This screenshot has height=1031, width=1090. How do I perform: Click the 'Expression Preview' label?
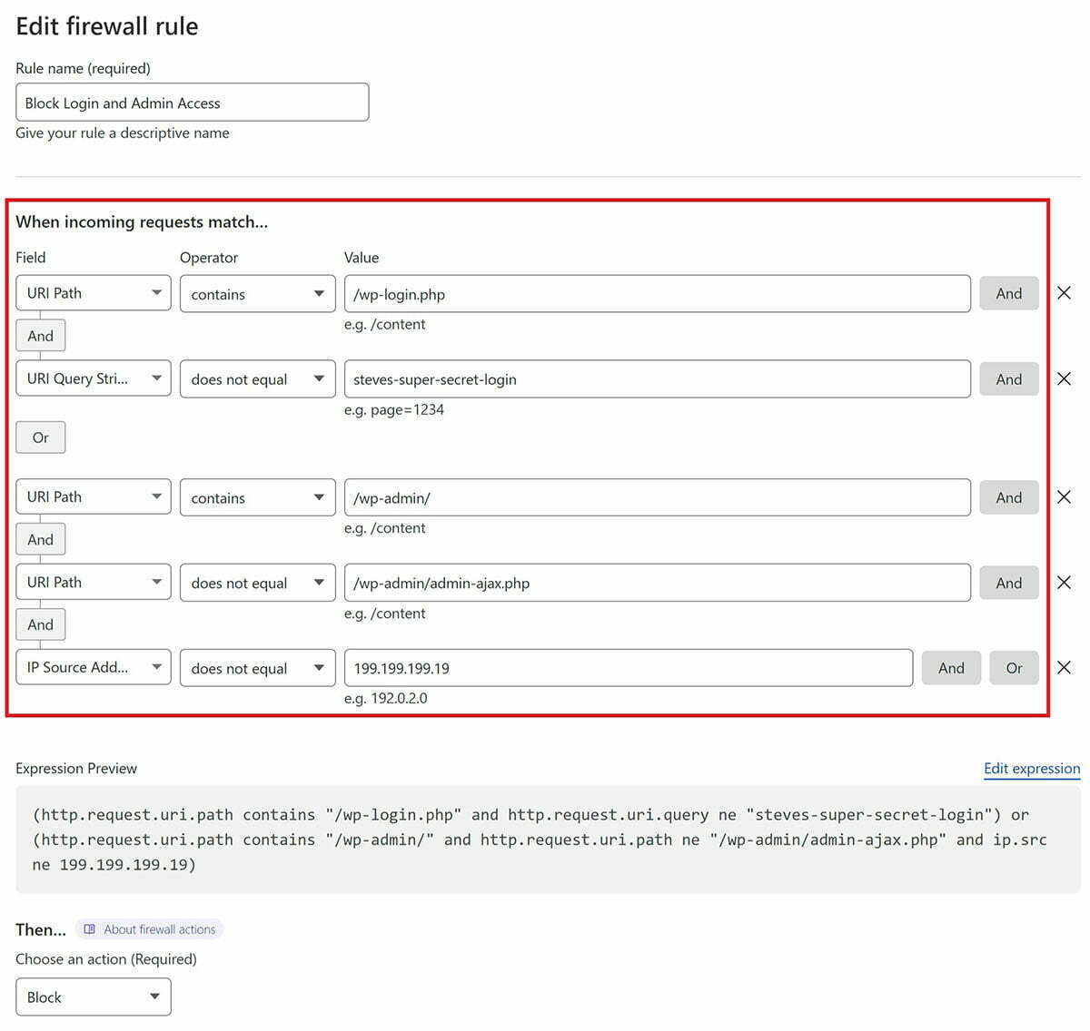[76, 768]
